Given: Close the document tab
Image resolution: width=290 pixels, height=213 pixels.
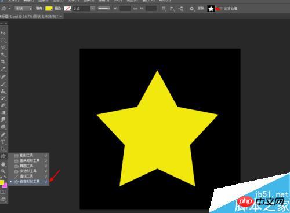Looking at the screenshot, I should tap(61, 17).
